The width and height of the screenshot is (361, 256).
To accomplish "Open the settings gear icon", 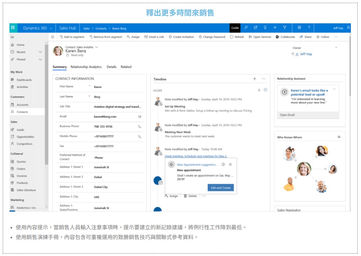I will (299, 28).
